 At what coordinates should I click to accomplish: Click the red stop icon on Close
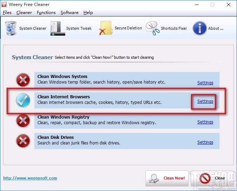205,178
